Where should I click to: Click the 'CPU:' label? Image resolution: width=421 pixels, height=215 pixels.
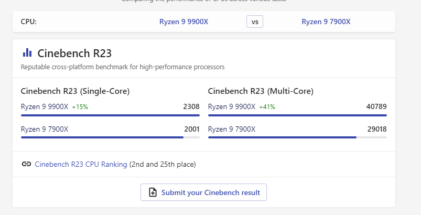[29, 21]
